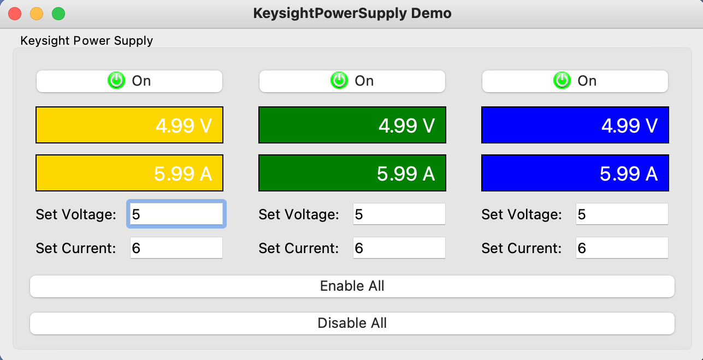Click the yellow 5.99 A current display
The image size is (703, 360).
pos(129,173)
